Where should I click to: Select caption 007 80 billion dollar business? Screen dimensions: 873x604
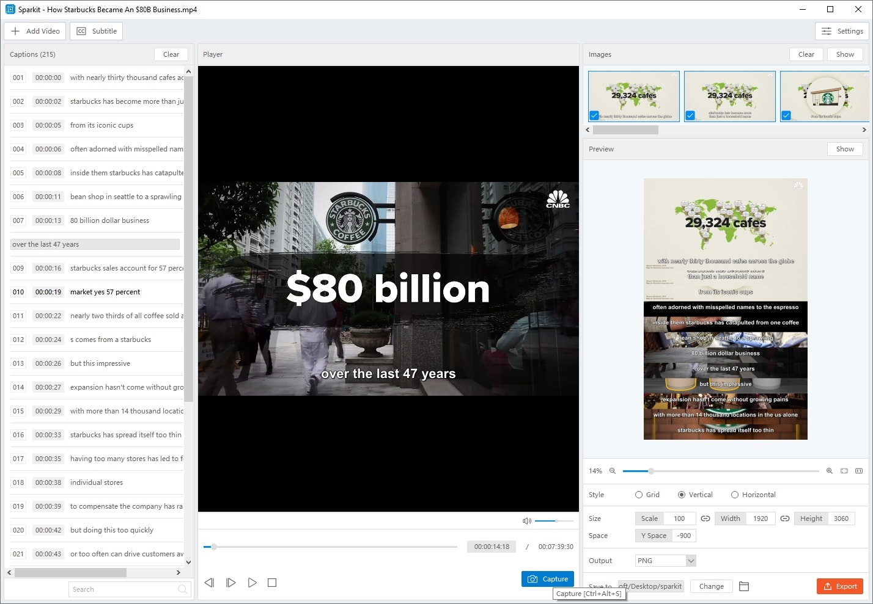(x=97, y=220)
